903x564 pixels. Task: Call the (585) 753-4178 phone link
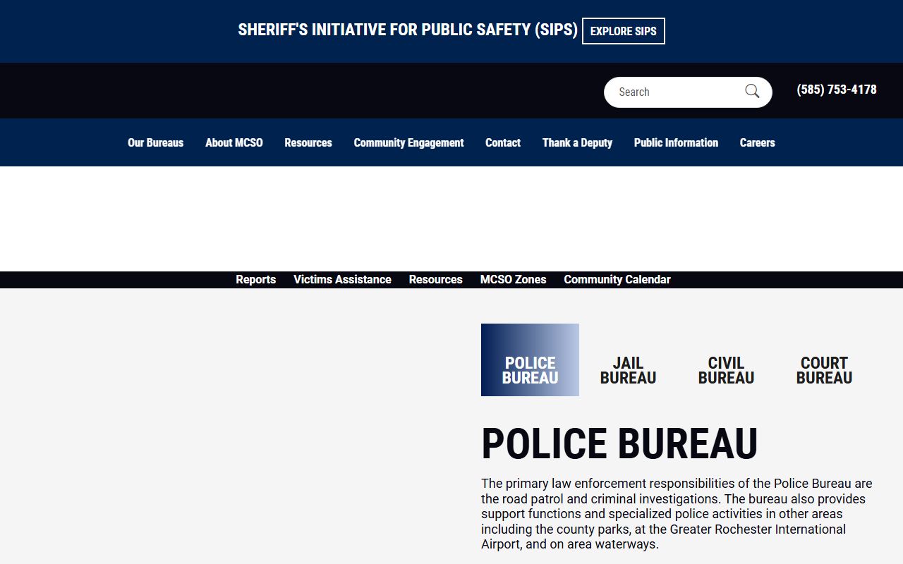click(x=837, y=90)
